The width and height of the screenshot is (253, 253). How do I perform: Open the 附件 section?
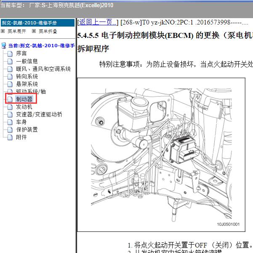click(21, 137)
